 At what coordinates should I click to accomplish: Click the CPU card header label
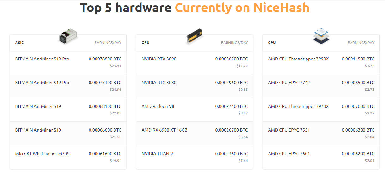click(x=272, y=43)
